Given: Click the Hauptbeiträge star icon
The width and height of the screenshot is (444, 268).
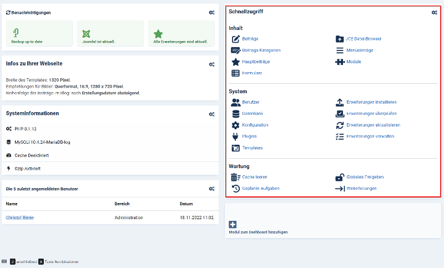Looking at the screenshot, I should pos(235,62).
